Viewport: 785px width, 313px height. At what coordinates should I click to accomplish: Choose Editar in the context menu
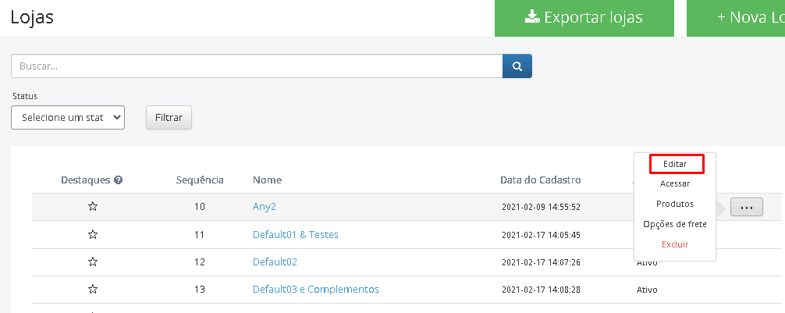(x=675, y=164)
